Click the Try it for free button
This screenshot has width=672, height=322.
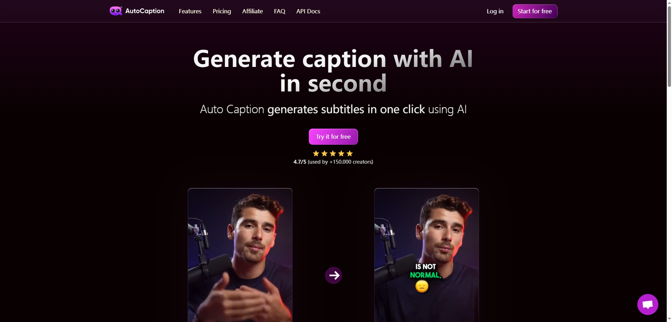click(333, 137)
